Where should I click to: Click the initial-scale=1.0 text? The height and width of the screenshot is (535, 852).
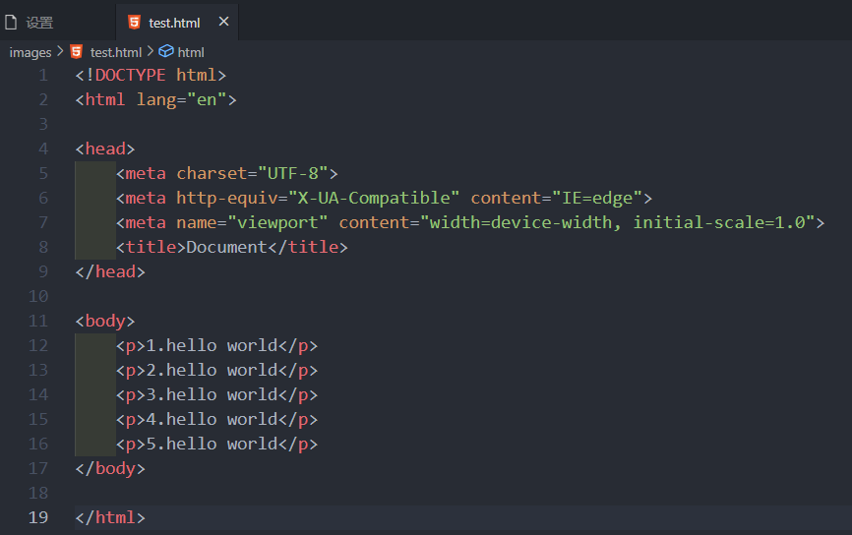coord(719,222)
